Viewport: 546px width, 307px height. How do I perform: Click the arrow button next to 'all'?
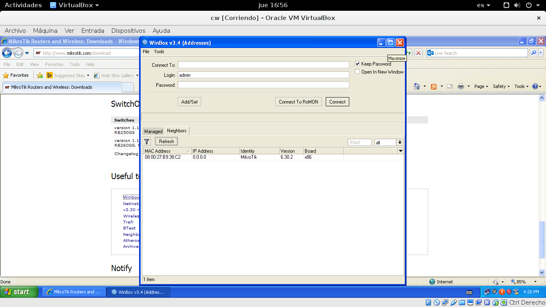(400, 142)
